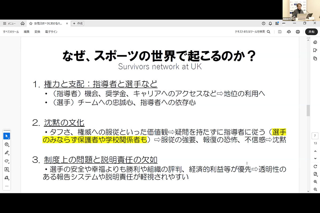The width and height of the screenshot is (320, 213).
Task: Upload the file with the cloud icon
Action: click(289, 32)
